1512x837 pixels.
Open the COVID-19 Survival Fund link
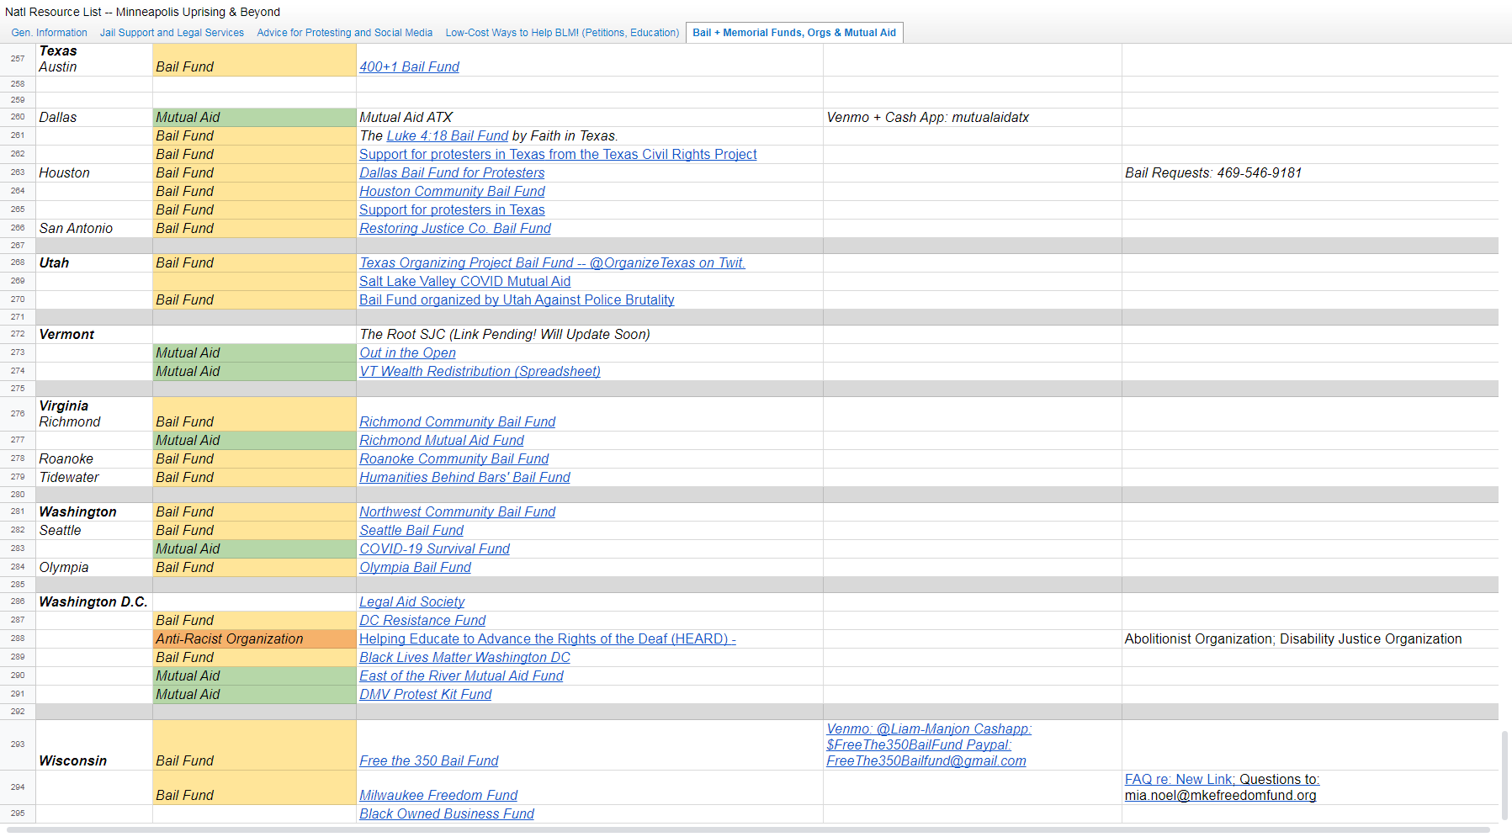coord(434,549)
